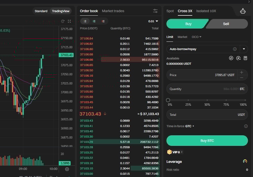Click the fullscreen chart icon
Screen dimensions: 253x177
coord(69,21)
